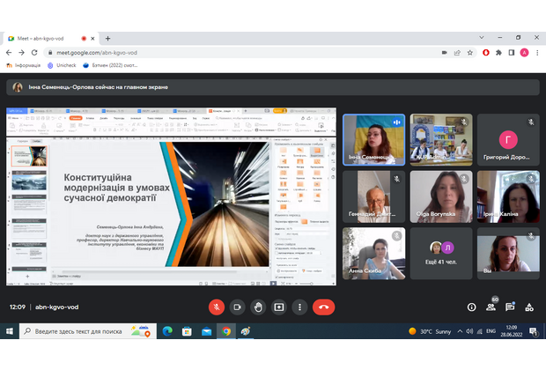The width and height of the screenshot is (546, 370).
Task: Open the chat panel icon
Action: [x=511, y=307]
